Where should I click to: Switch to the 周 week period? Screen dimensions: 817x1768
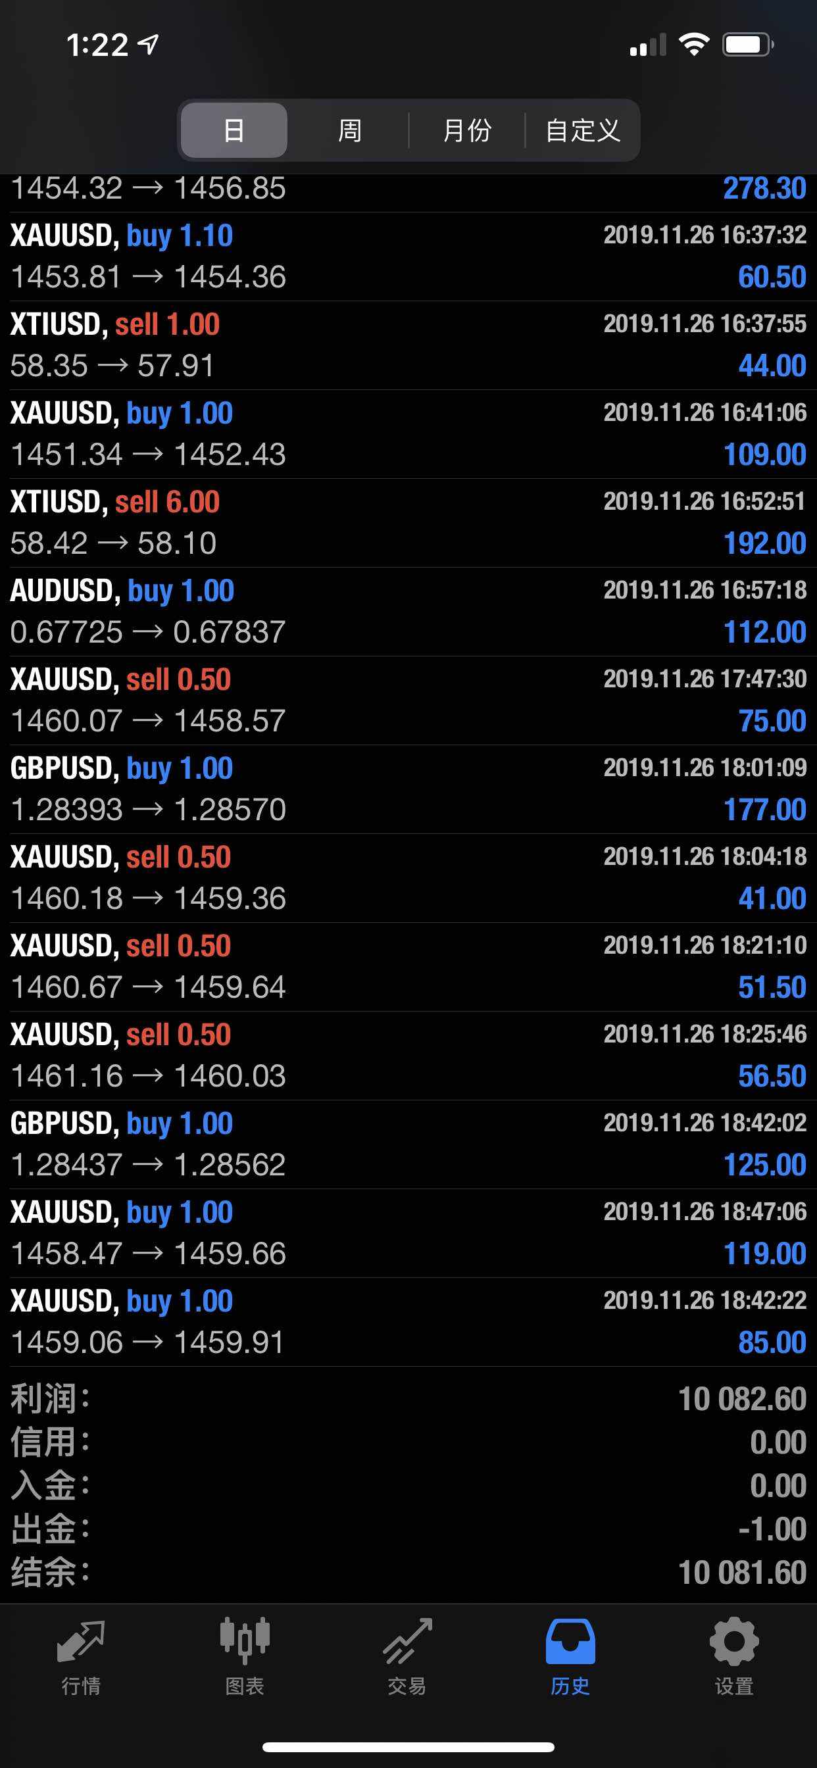tap(349, 130)
